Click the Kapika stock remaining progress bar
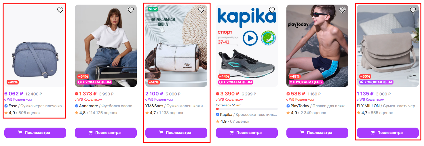Viewport: 424px width, 146px height. [x=247, y=109]
